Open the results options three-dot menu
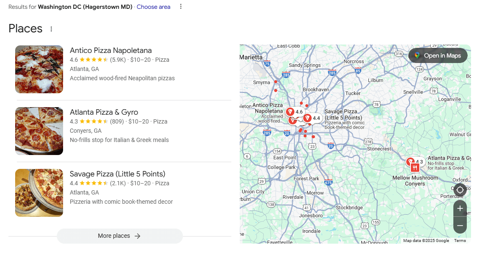Viewport: 487px width, 255px height. 181,7
